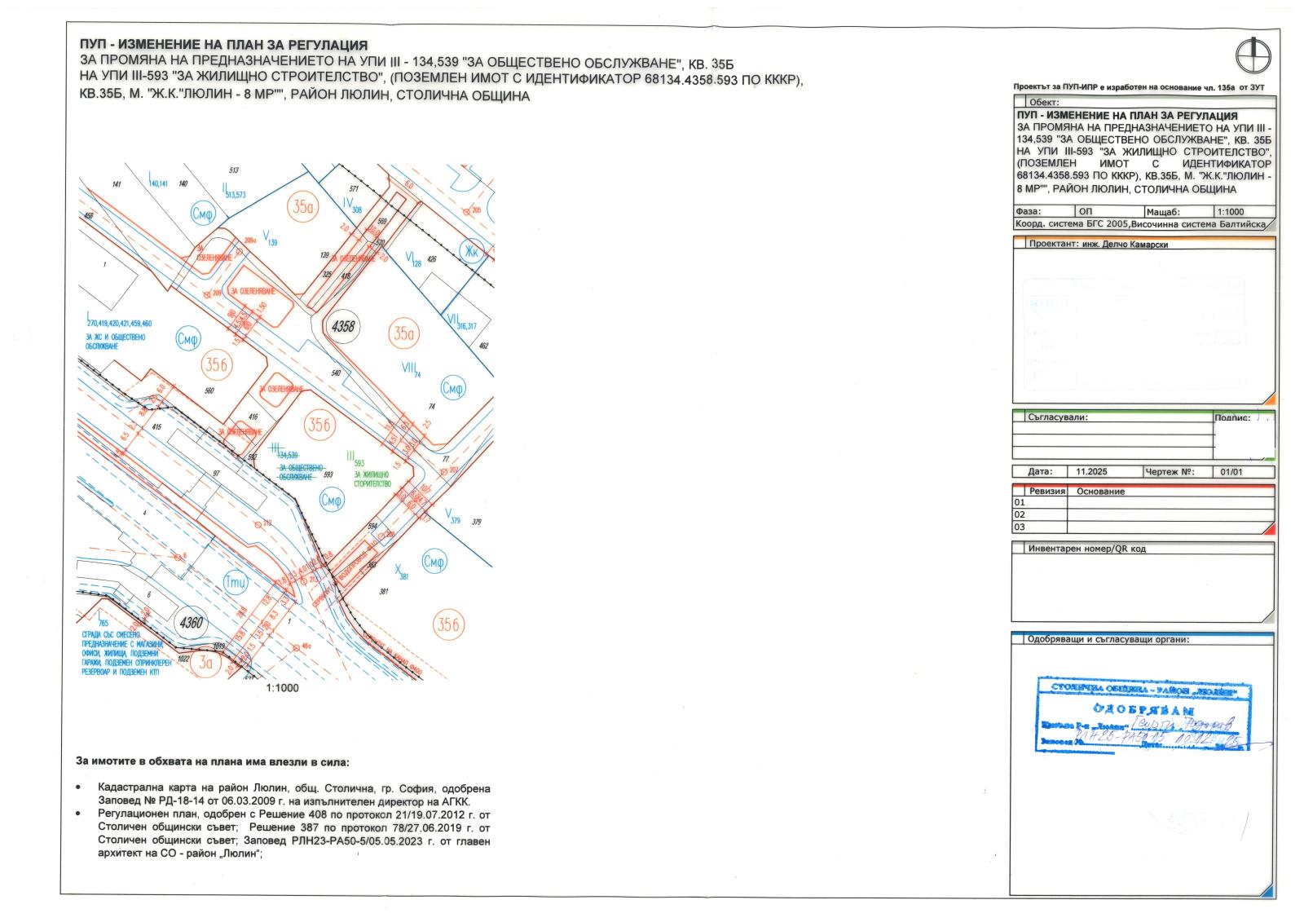The height and width of the screenshot is (922, 1304).
Task: Select the Ревизия column header
Action: pos(1046,492)
